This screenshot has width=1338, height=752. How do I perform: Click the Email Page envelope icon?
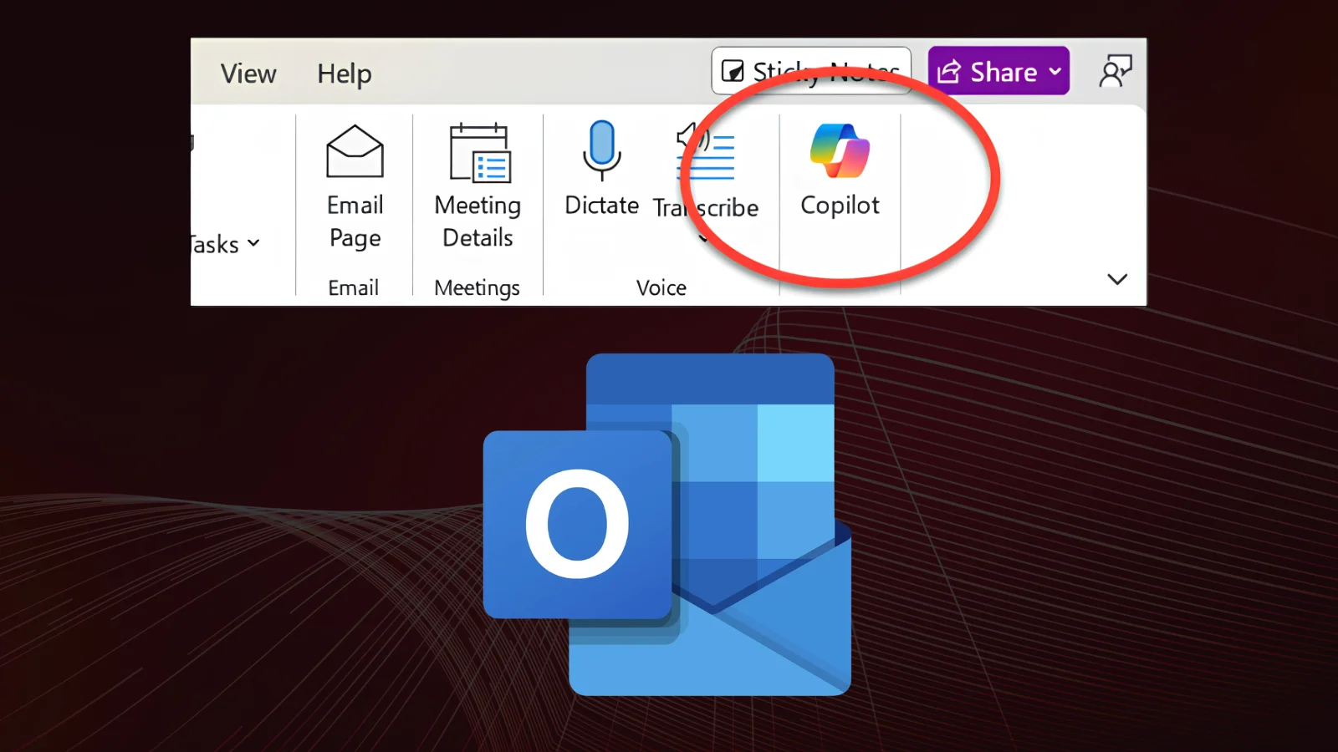pyautogui.click(x=355, y=151)
